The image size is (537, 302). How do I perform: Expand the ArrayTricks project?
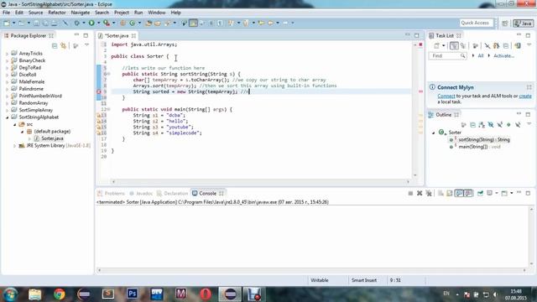pyautogui.click(x=7, y=54)
